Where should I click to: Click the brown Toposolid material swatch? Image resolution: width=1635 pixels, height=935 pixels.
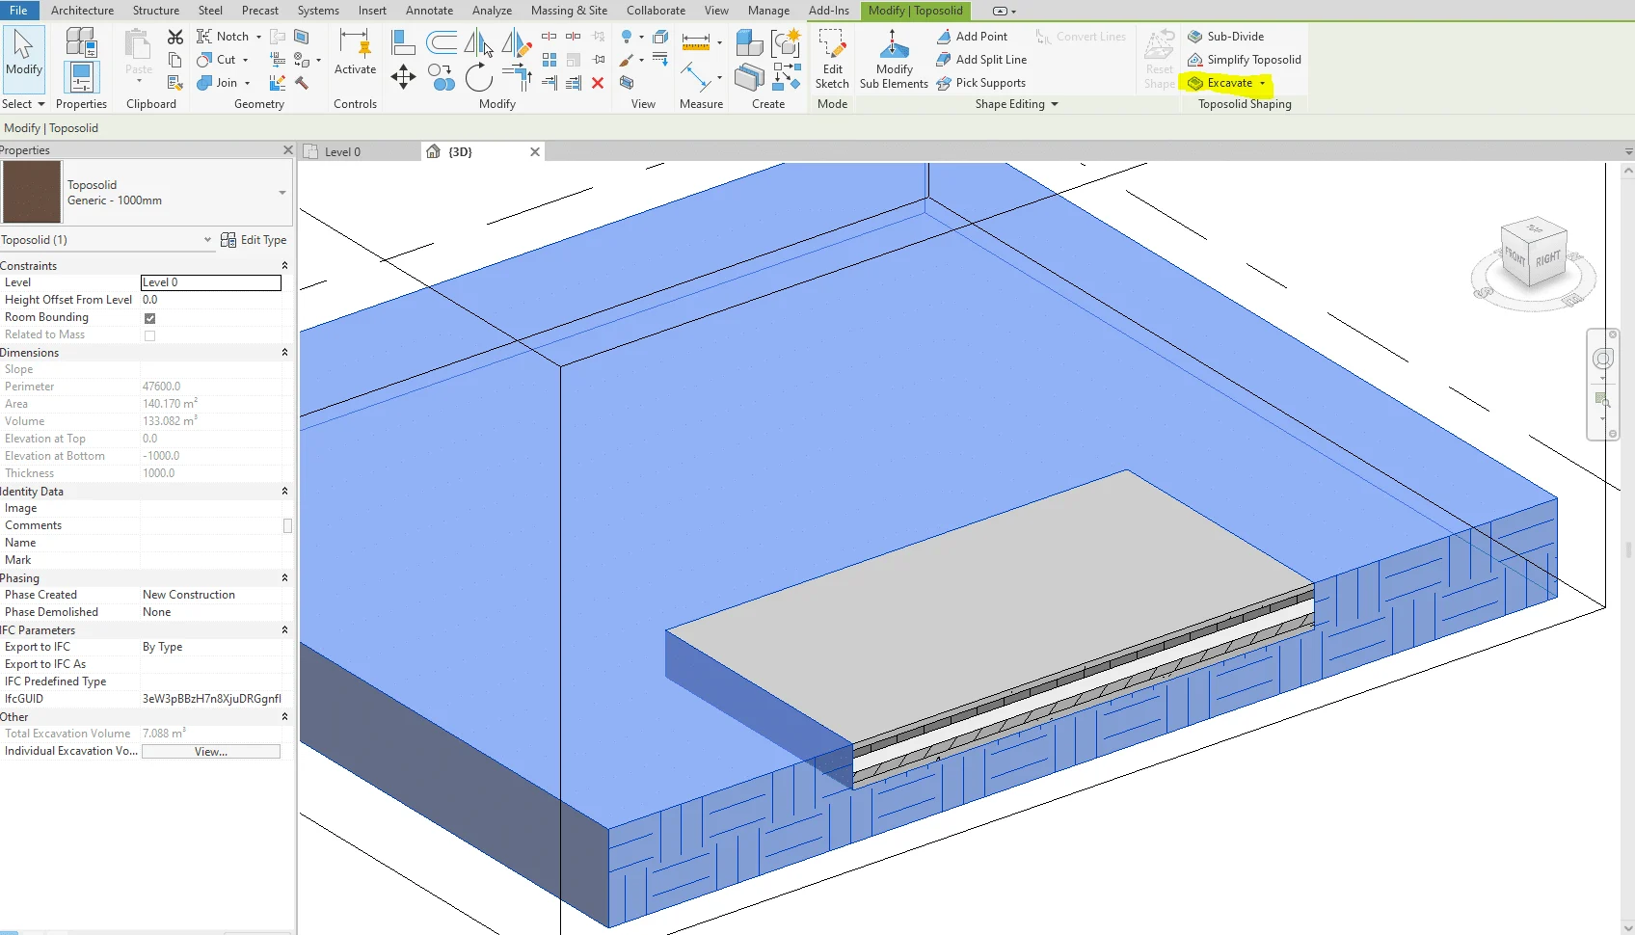[32, 193]
